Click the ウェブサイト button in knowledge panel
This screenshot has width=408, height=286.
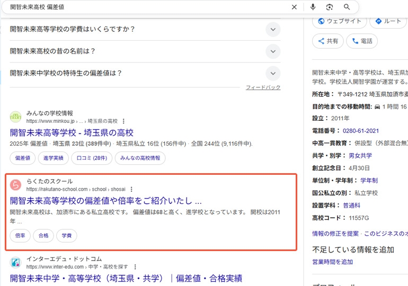pyautogui.click(x=339, y=21)
